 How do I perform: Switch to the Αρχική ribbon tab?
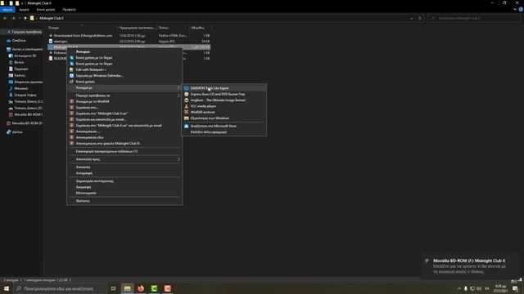[24, 10]
